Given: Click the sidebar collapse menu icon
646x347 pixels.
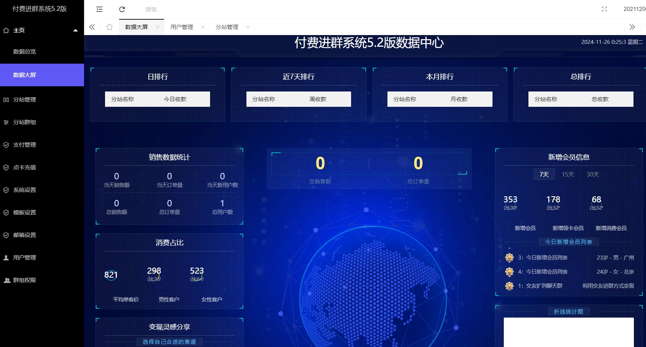Looking at the screenshot, I should click(99, 9).
